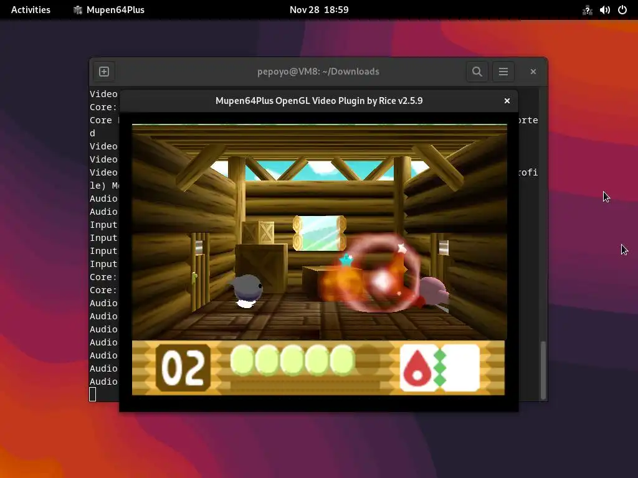The width and height of the screenshot is (638, 478).
Task: Open the terminal hamburger menu
Action: [x=503, y=72]
